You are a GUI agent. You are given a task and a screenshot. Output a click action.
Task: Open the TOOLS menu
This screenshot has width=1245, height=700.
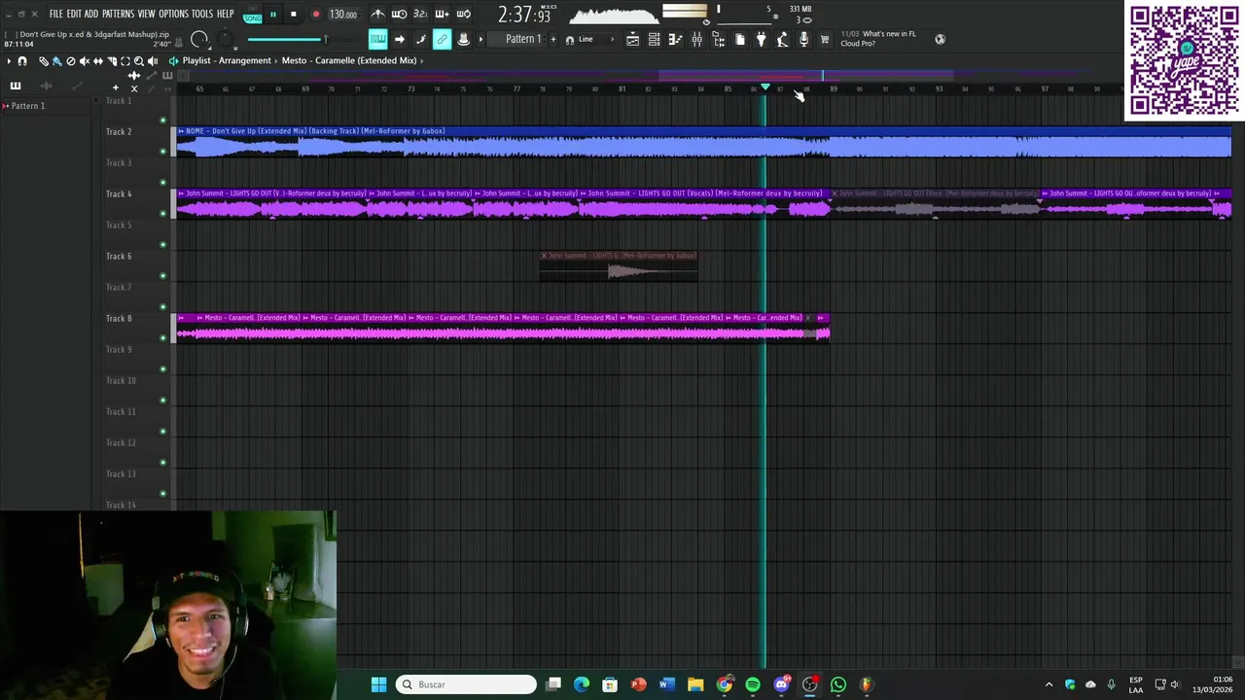click(x=201, y=14)
